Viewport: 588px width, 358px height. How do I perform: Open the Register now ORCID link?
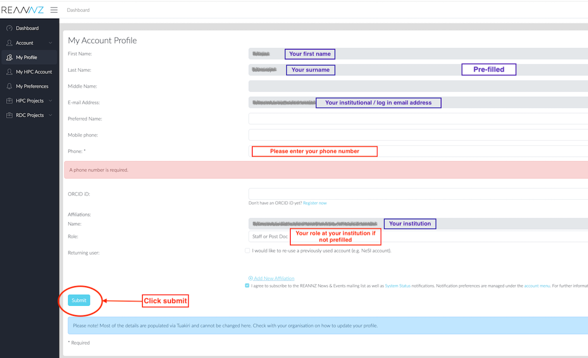[315, 203]
